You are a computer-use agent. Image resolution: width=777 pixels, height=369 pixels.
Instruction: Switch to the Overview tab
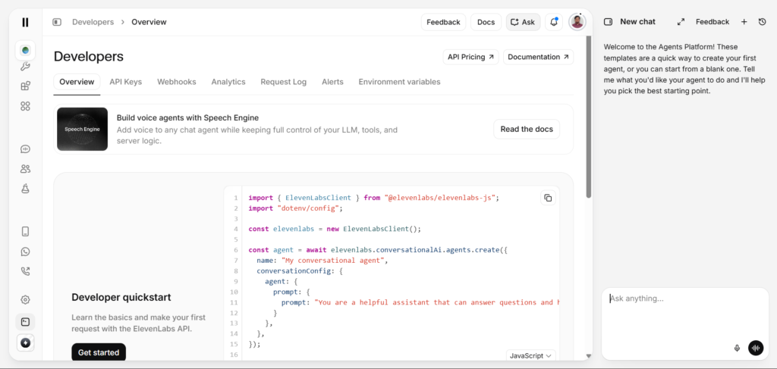pyautogui.click(x=77, y=82)
